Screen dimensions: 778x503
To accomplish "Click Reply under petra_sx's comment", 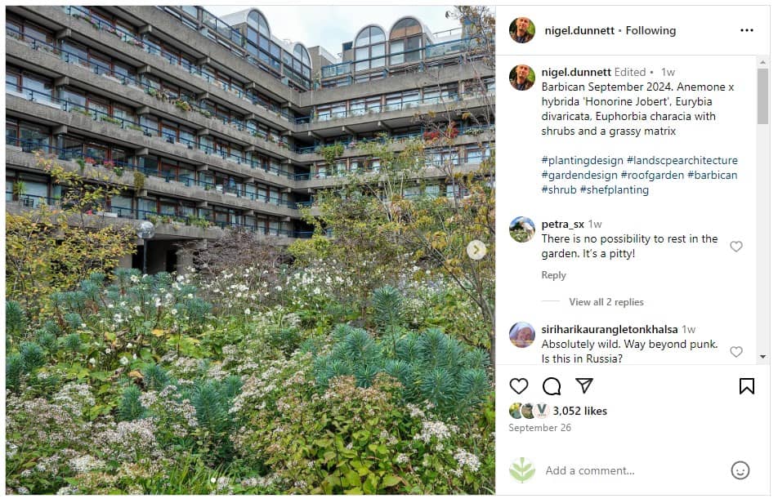I will coord(554,275).
